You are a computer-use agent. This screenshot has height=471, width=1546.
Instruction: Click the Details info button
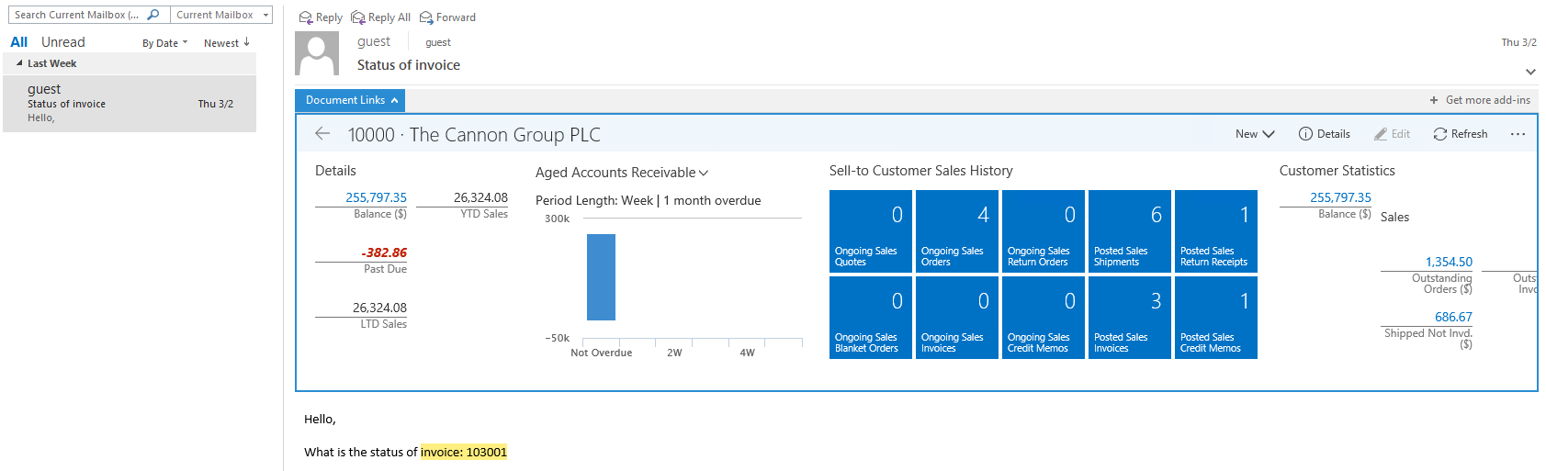click(x=1324, y=134)
